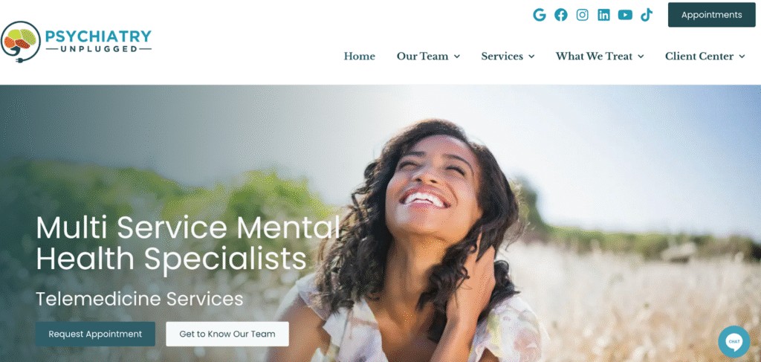Open the Google profile icon link
This screenshot has width=761, height=362.
click(x=540, y=15)
